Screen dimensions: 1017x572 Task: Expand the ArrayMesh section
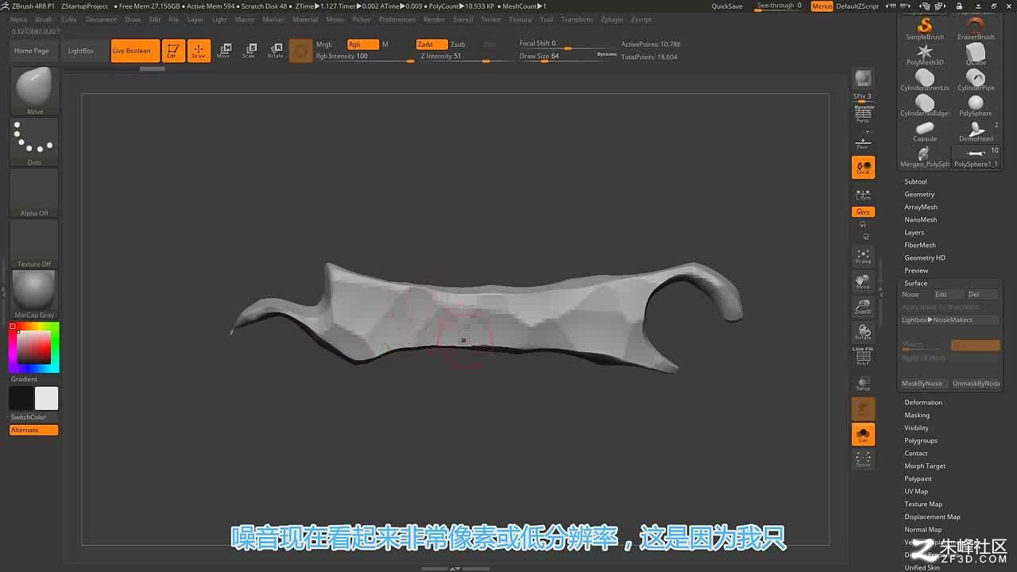(x=921, y=207)
